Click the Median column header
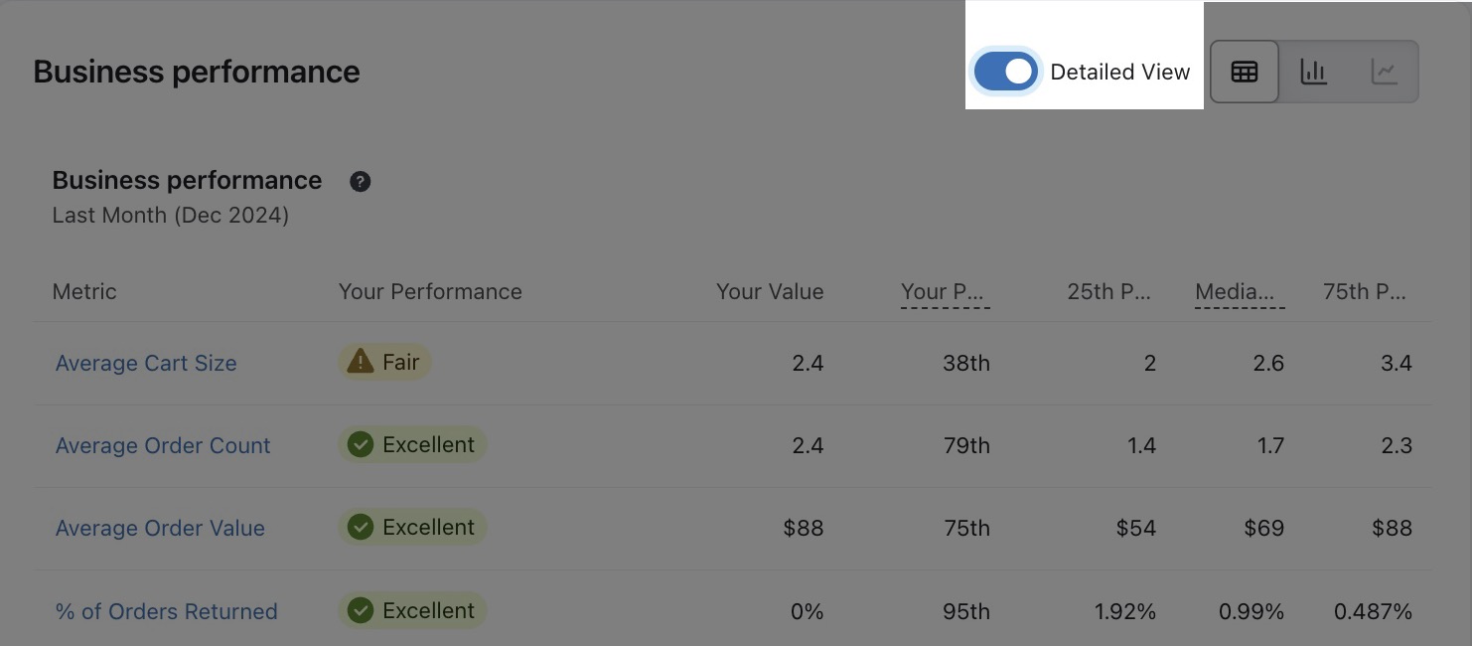The width and height of the screenshot is (1472, 646). [1239, 291]
